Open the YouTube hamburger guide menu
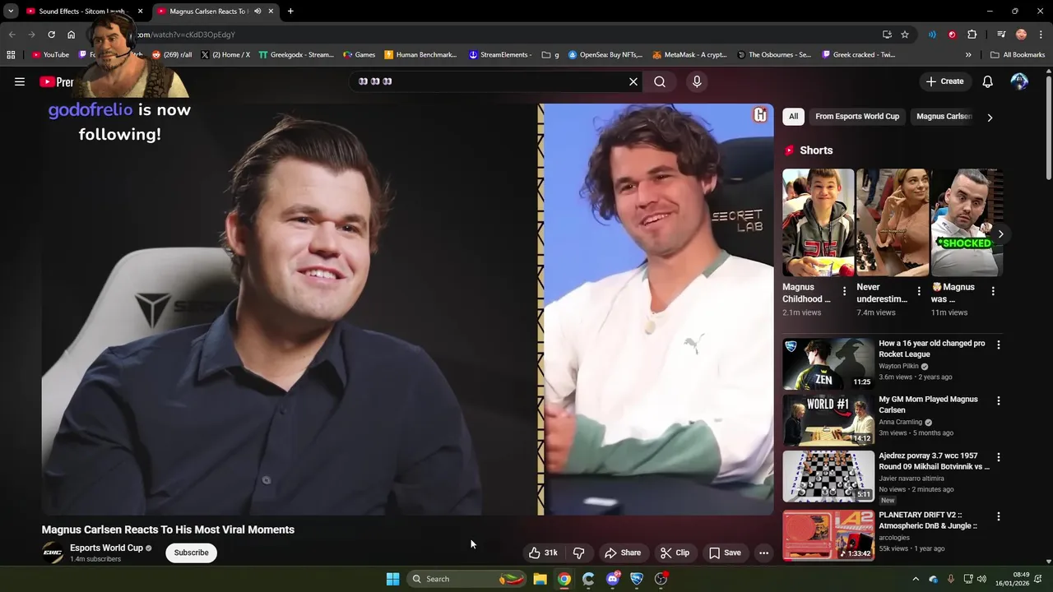This screenshot has height=592, width=1053. click(20, 81)
